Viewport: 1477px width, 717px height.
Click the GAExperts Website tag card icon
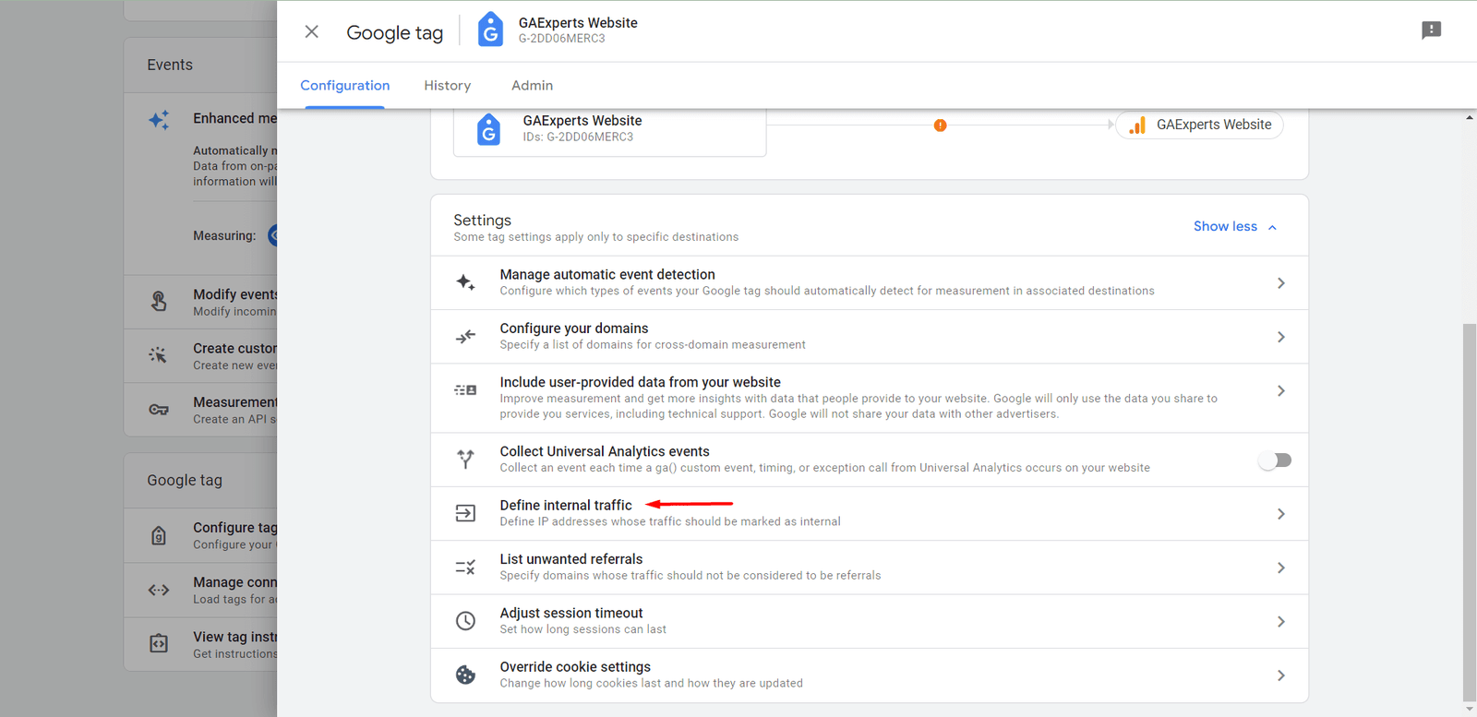coord(488,129)
